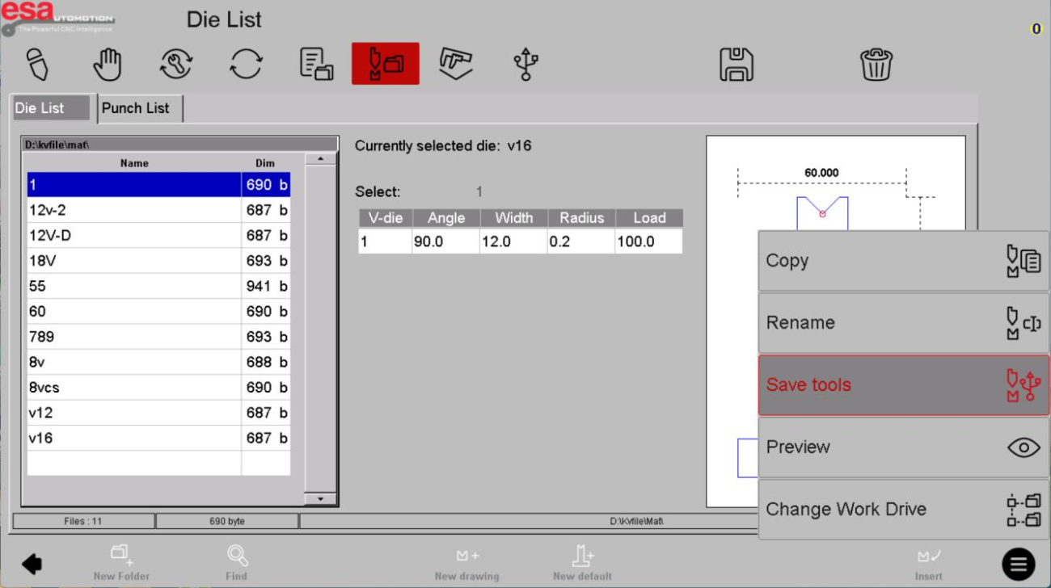Image resolution: width=1051 pixels, height=588 pixels.
Task: Select die v16 in the list
Action: coord(133,439)
